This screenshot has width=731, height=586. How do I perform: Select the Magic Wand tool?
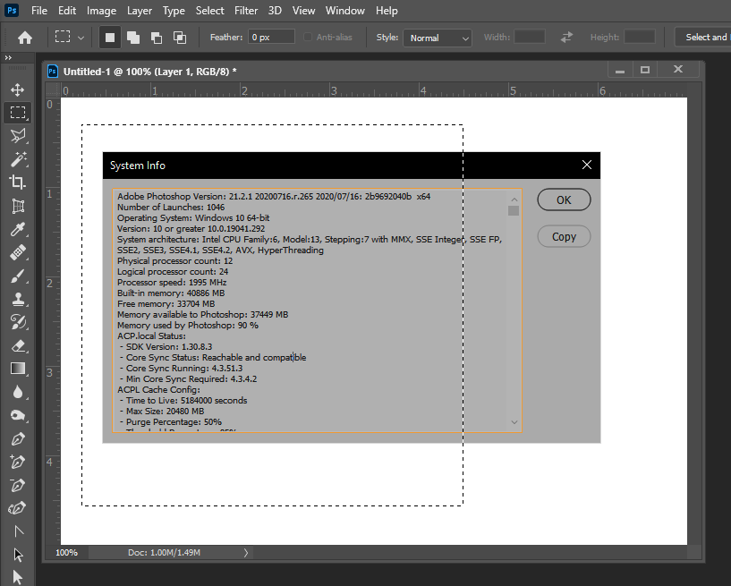[18, 159]
